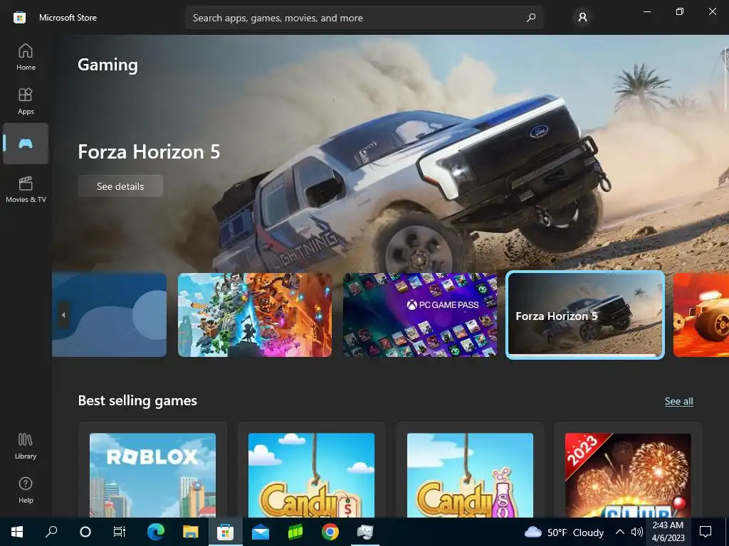Screen dimensions: 729x546
Task: Click Microsoft Store taskbar icon
Action: pyautogui.click(x=226, y=532)
